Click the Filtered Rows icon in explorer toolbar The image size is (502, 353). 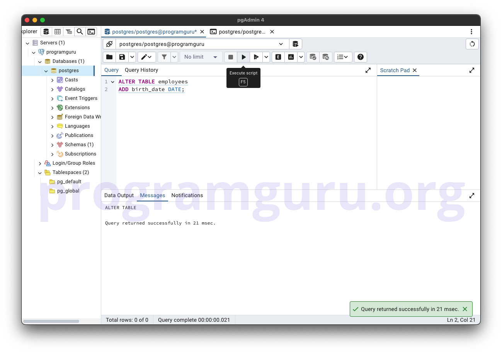(68, 32)
